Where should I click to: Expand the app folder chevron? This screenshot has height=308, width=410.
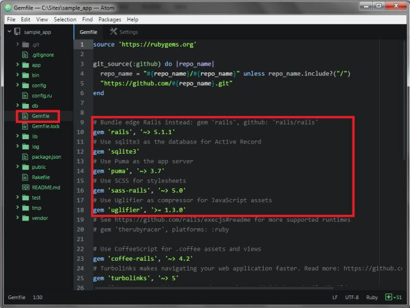click(x=18, y=64)
